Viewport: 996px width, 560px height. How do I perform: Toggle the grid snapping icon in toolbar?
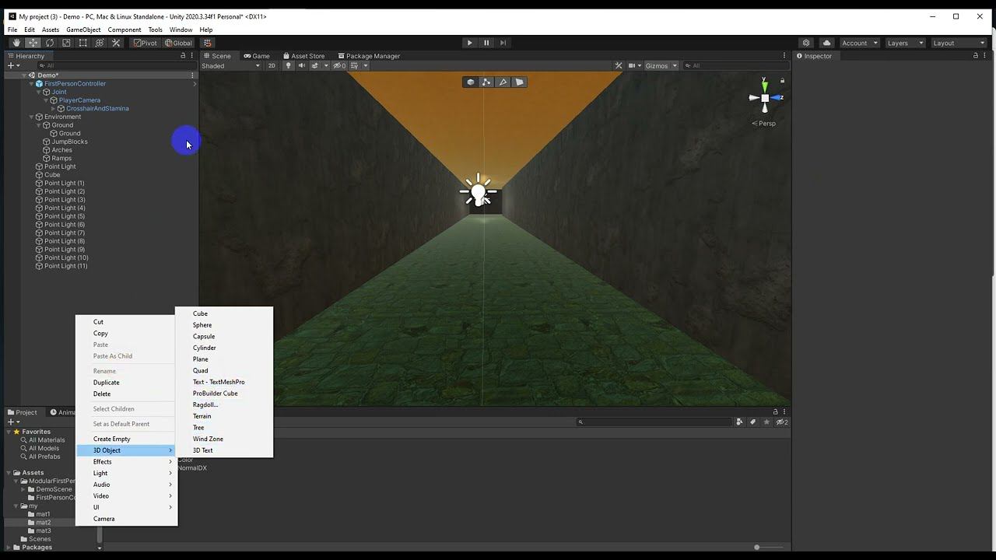point(207,43)
